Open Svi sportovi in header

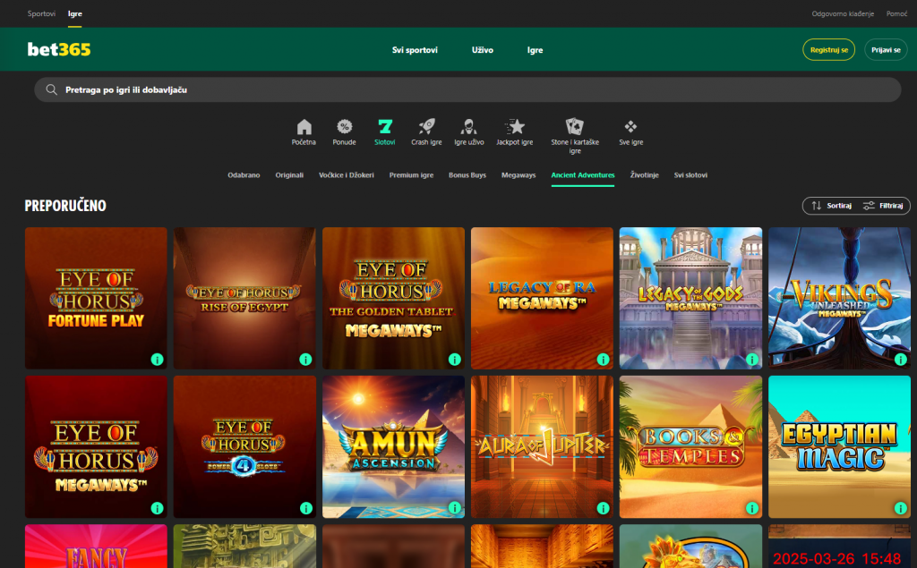point(415,50)
